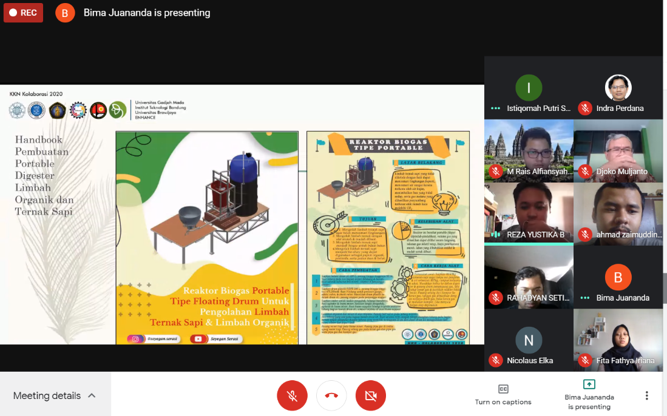Click the presenter avatar 'B' at the top

(x=65, y=13)
